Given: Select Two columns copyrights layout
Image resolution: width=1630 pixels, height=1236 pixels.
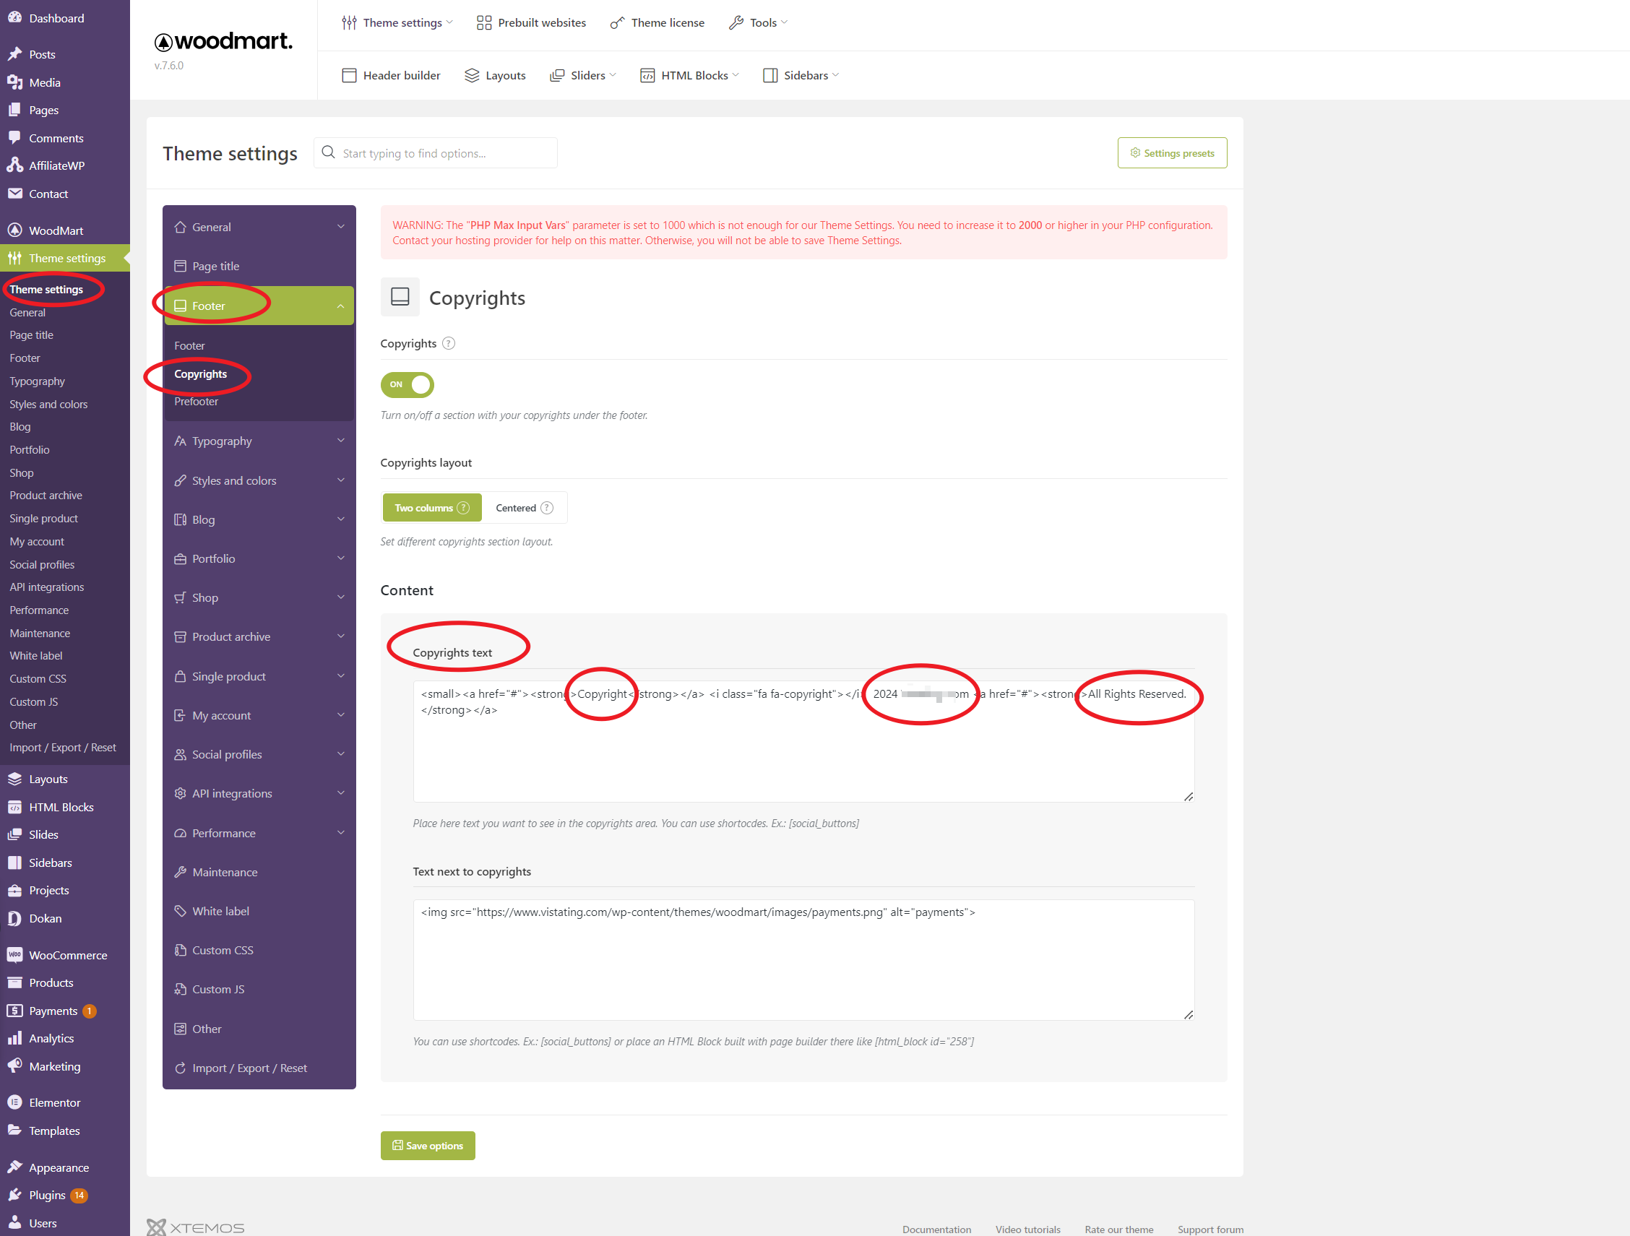Looking at the screenshot, I should pos(431,508).
